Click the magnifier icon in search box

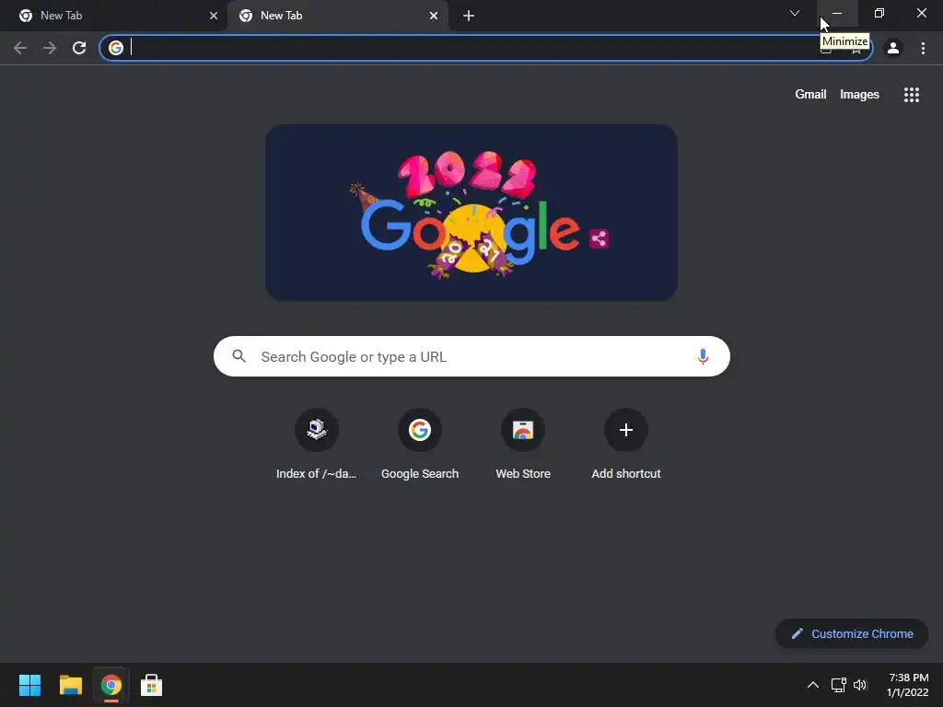click(x=239, y=356)
